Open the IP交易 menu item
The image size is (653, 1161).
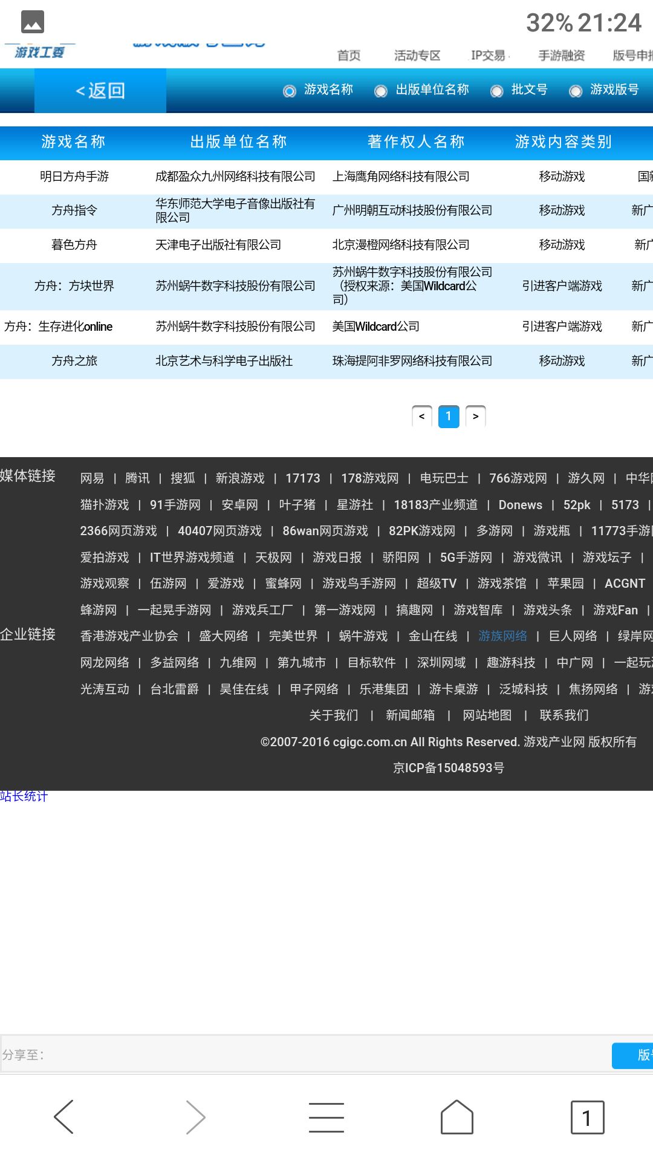(488, 56)
